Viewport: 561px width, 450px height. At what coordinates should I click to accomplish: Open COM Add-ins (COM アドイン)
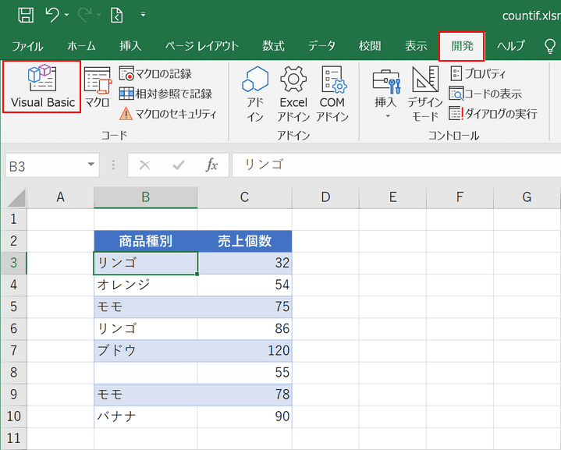pyautogui.click(x=332, y=94)
